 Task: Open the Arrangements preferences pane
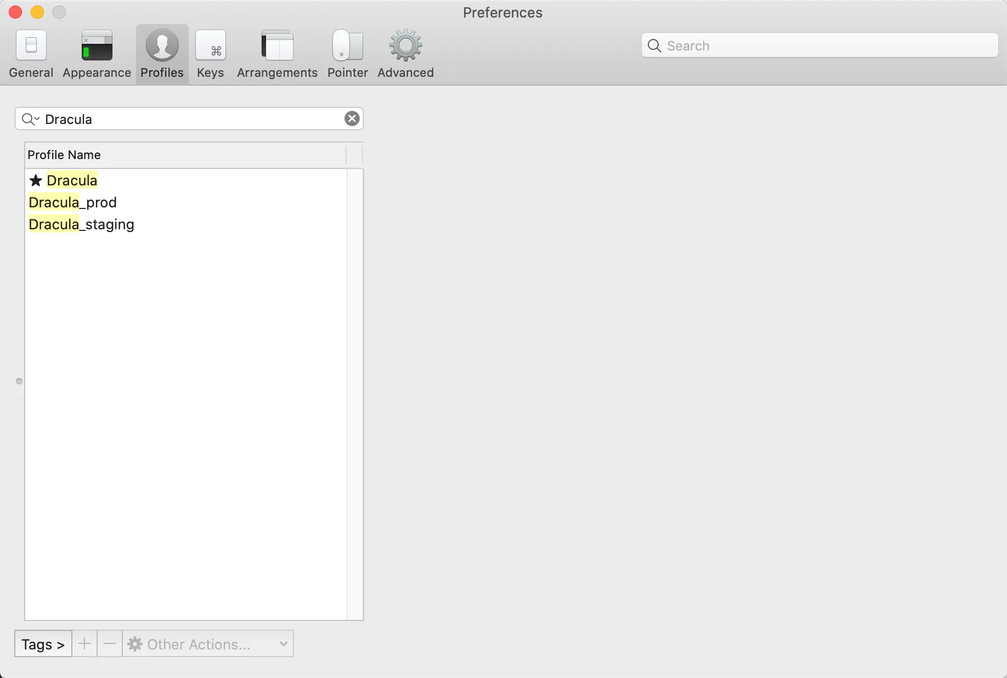click(x=278, y=54)
